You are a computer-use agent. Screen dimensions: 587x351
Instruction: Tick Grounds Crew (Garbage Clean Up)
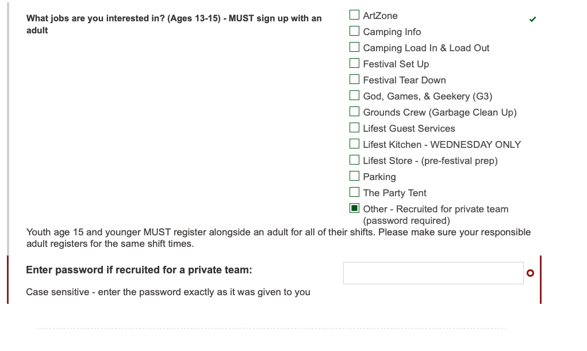pyautogui.click(x=354, y=111)
